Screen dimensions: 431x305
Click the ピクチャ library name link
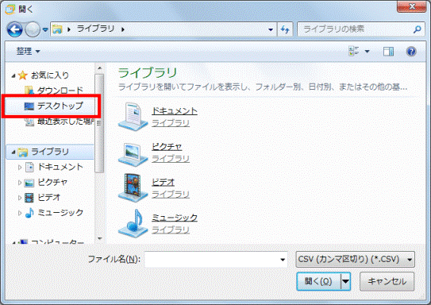point(167,147)
